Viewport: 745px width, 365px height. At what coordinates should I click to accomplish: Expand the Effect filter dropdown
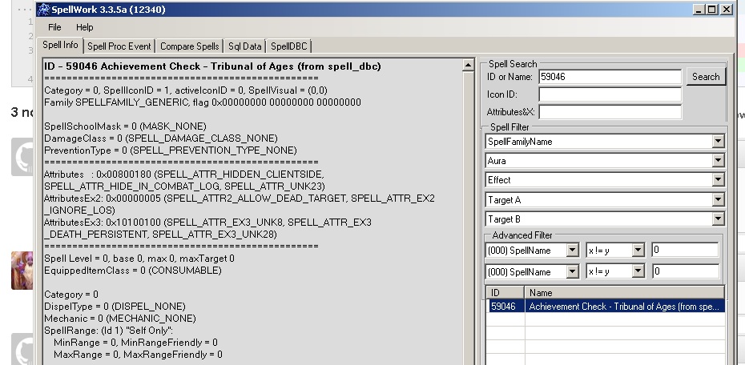point(719,180)
